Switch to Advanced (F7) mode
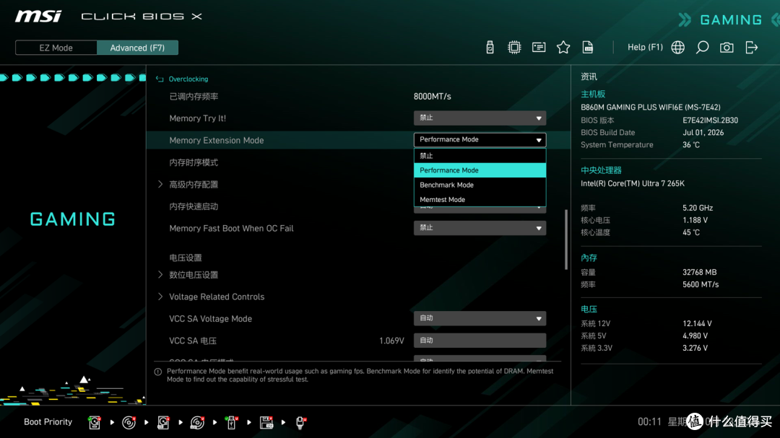780x438 pixels. point(137,48)
